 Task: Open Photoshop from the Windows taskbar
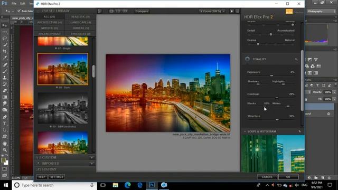[152, 185]
